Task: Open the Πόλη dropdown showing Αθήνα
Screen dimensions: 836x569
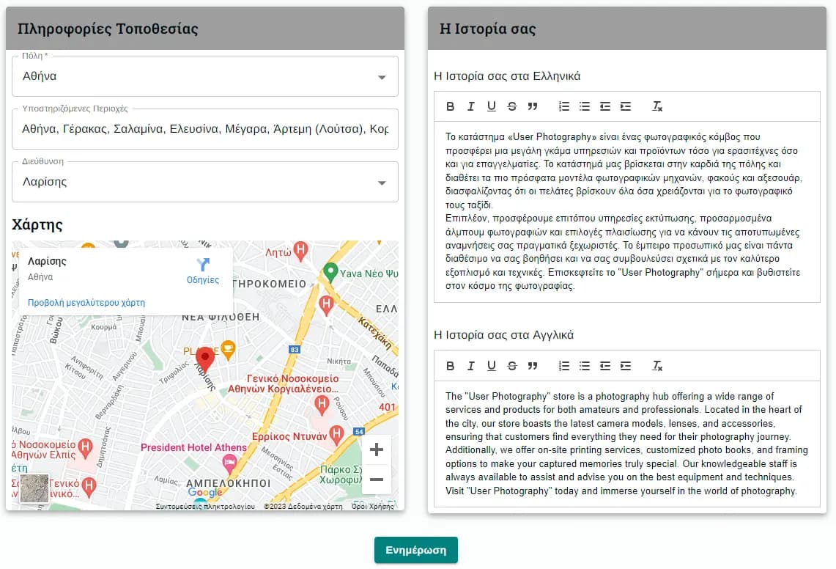Action: (x=204, y=76)
